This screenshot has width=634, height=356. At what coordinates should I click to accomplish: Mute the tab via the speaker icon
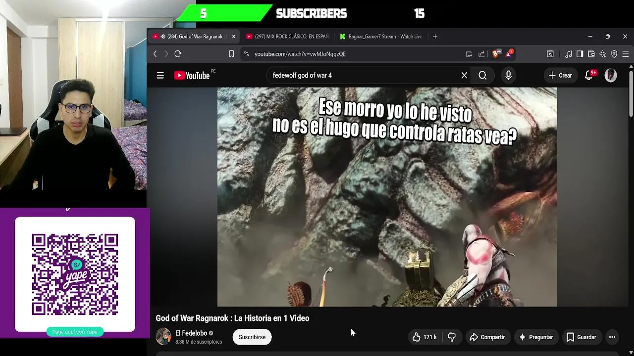click(x=163, y=37)
